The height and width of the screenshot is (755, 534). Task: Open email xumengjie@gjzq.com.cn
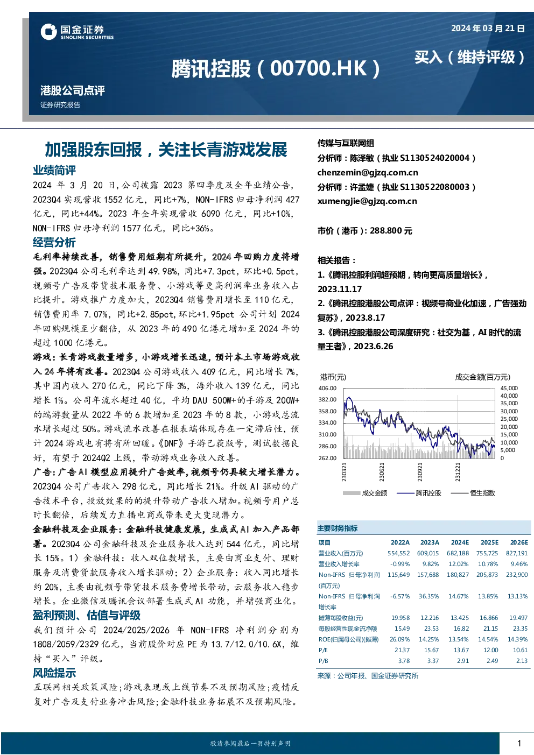tap(367, 201)
